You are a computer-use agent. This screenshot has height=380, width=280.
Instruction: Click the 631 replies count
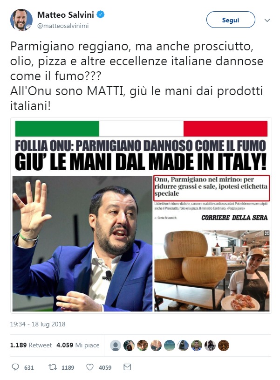[29, 367]
